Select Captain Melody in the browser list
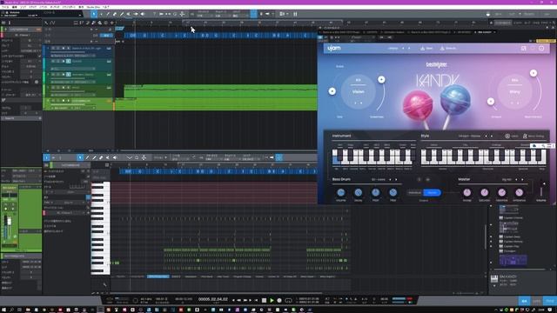 (x=513, y=242)
